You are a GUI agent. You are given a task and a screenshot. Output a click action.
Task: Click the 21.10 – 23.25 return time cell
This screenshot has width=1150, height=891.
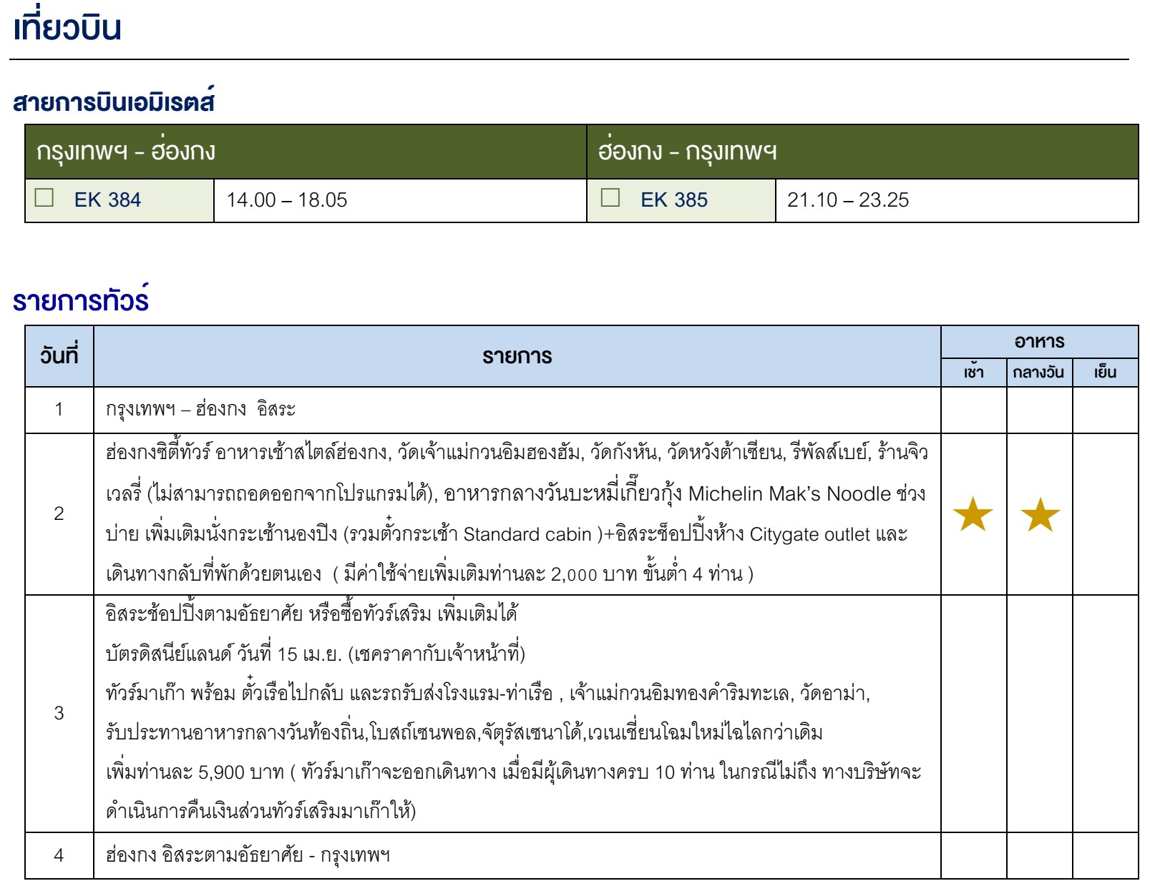(847, 200)
